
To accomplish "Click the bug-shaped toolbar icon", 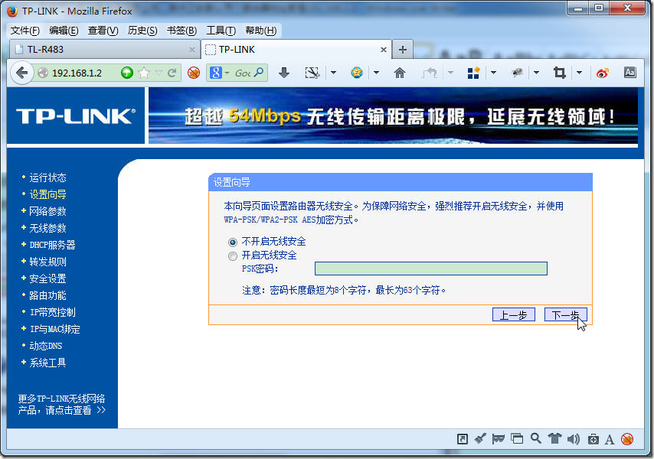I will (x=517, y=73).
